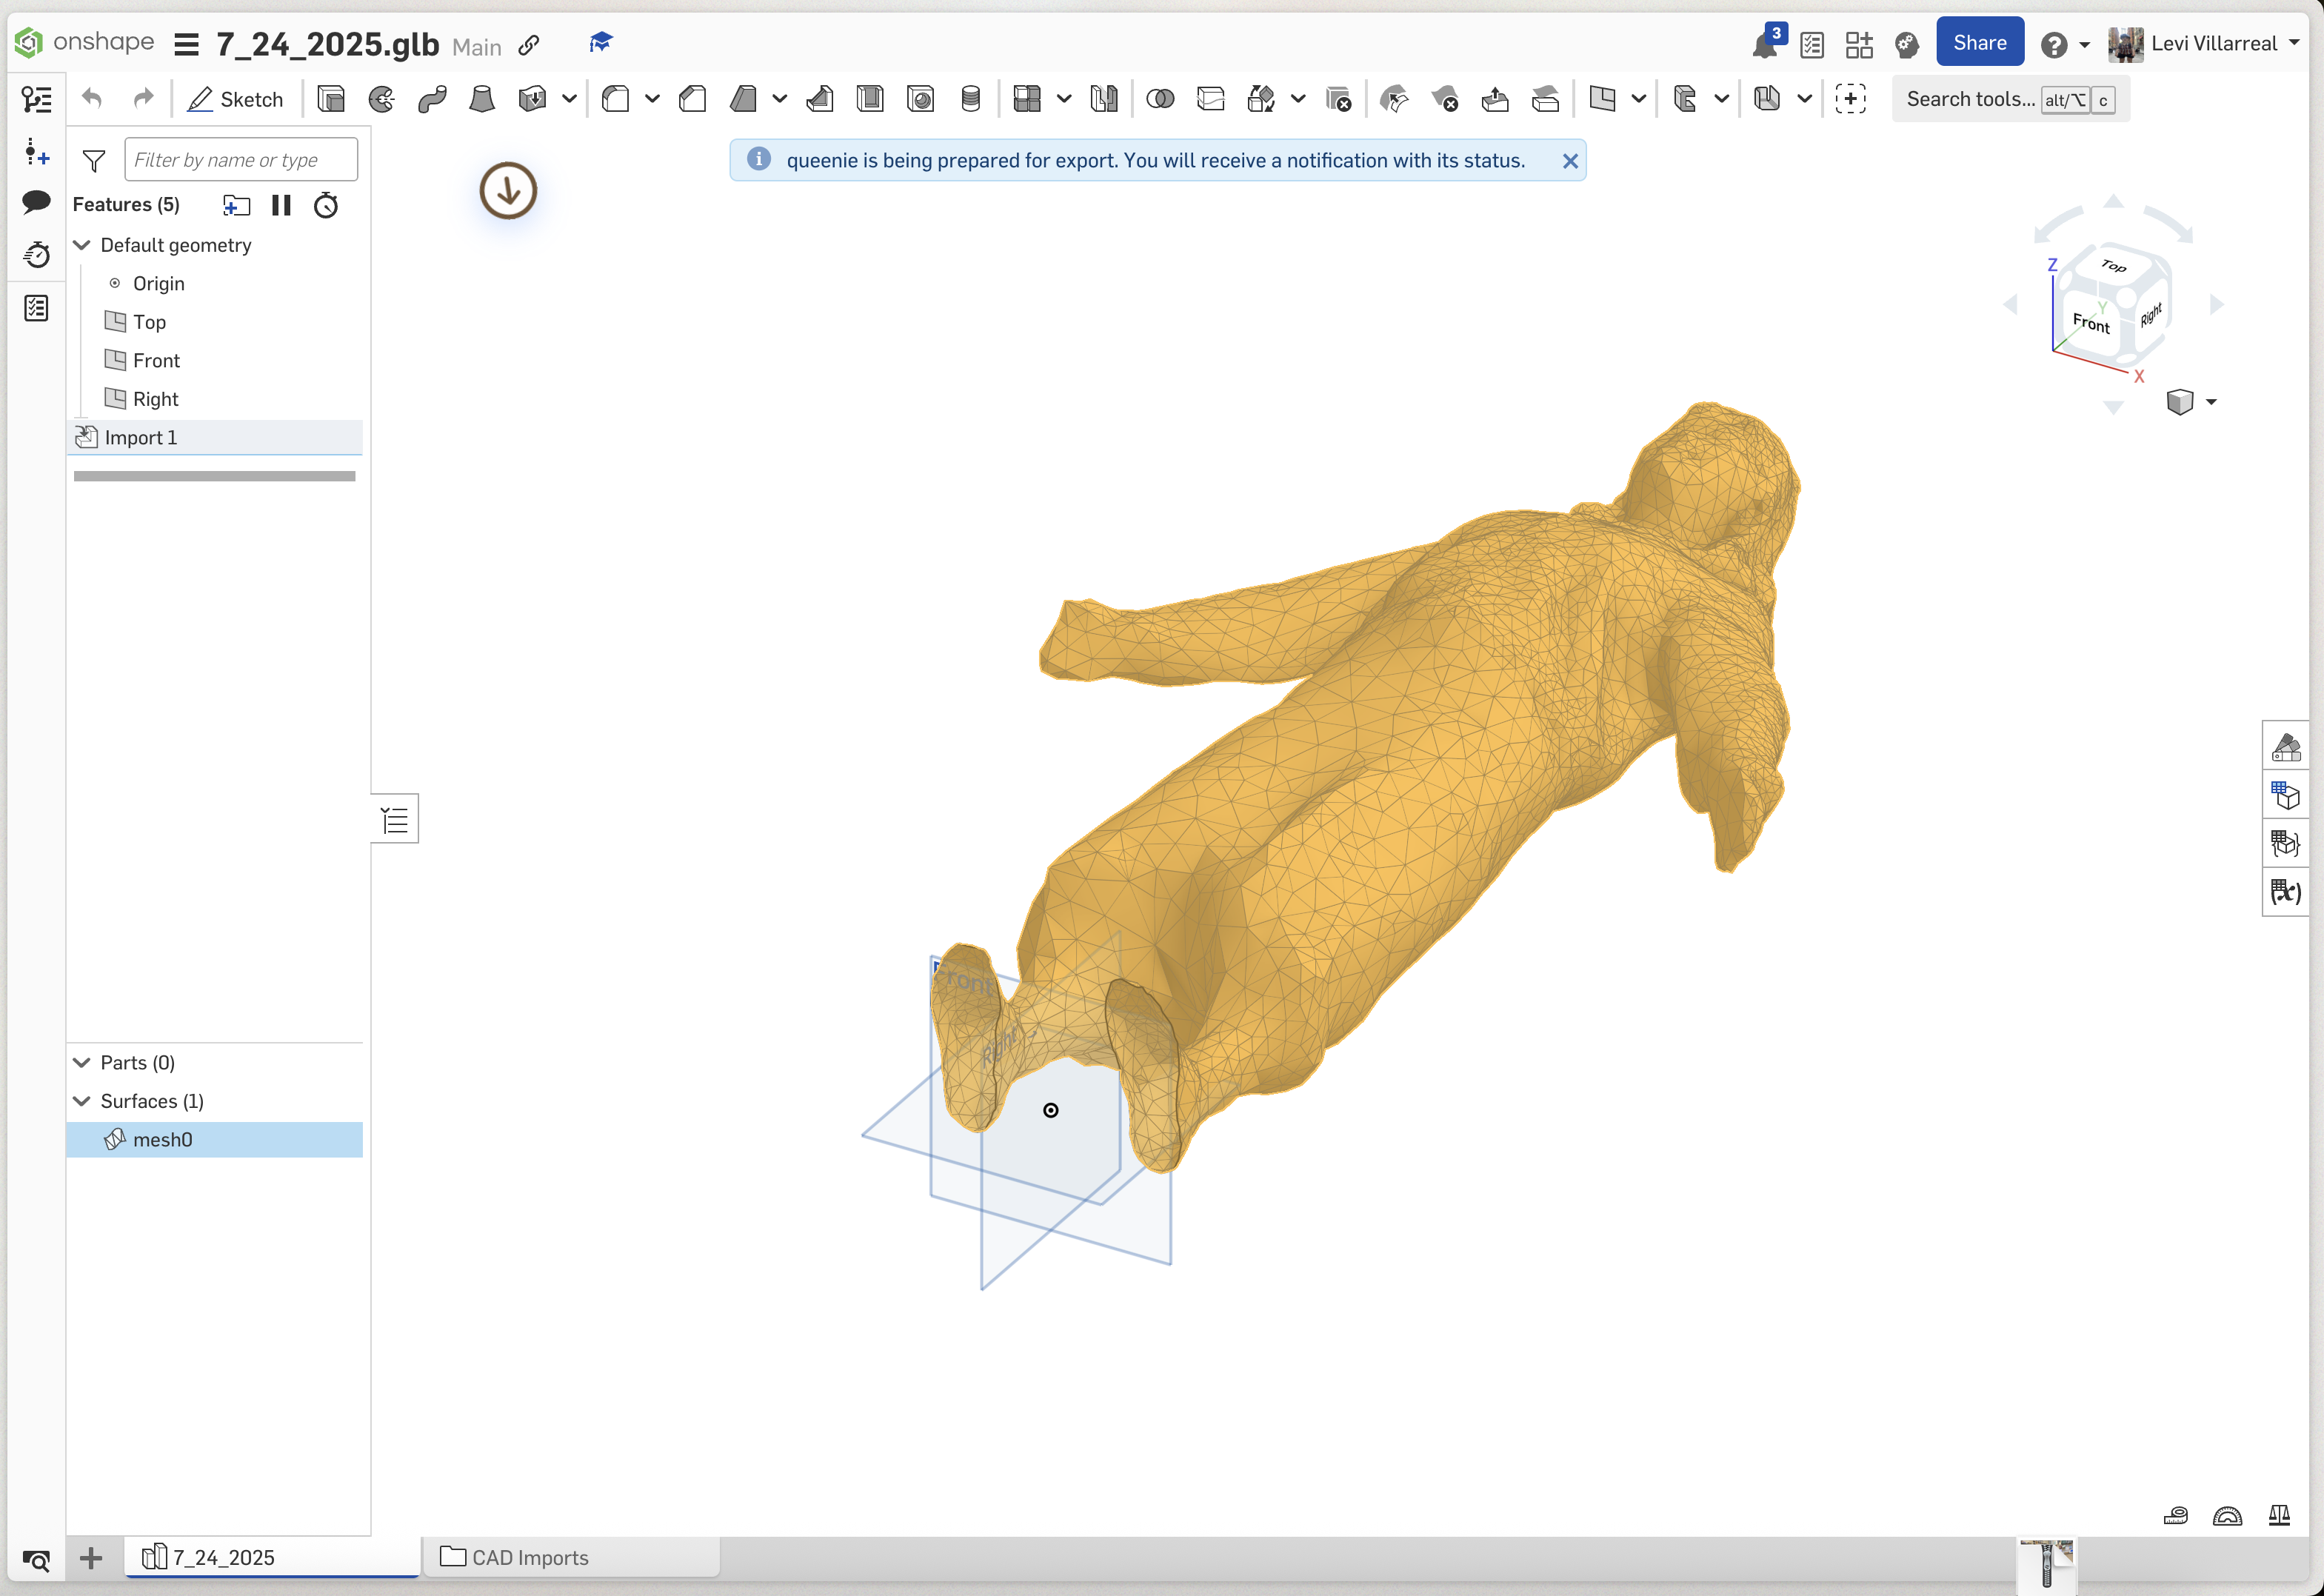Open the CAD Imports folder tab
This screenshot has width=2324, height=1596.
tap(570, 1557)
